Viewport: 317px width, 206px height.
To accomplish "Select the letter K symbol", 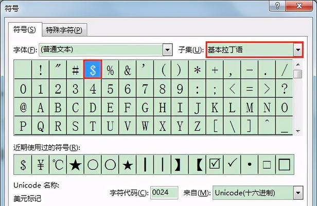I will (215, 107).
